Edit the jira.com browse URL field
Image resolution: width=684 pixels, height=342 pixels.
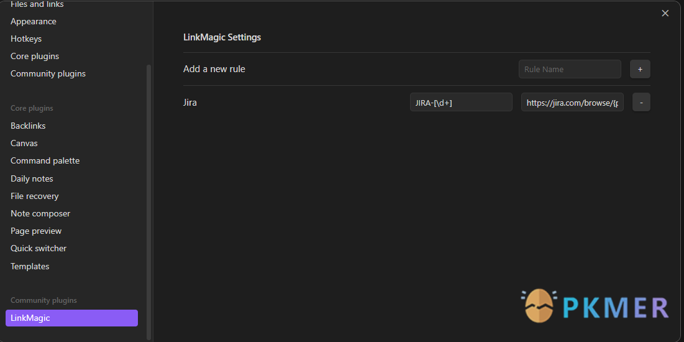[x=572, y=102]
